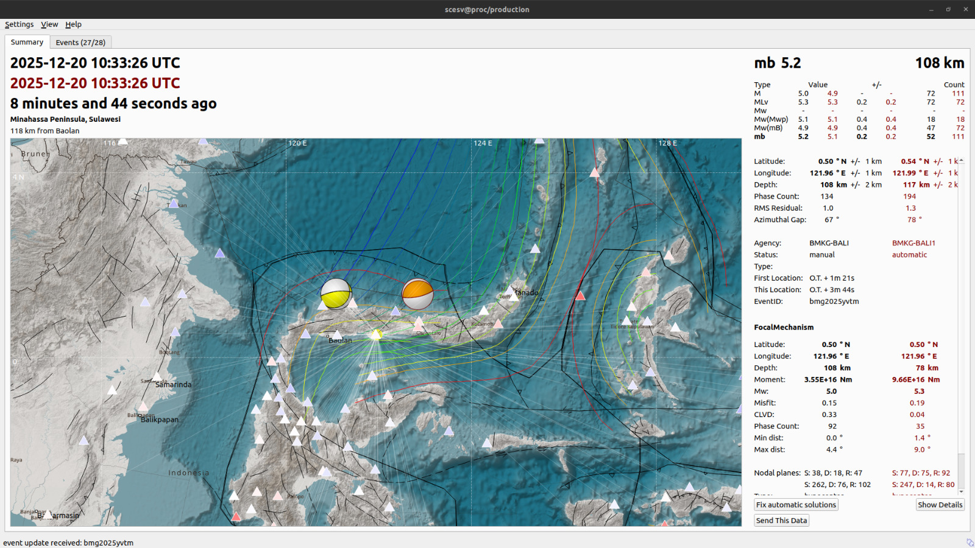The width and height of the screenshot is (975, 548).
Task: Click the info panel scroll-up arrow
Action: (961, 161)
